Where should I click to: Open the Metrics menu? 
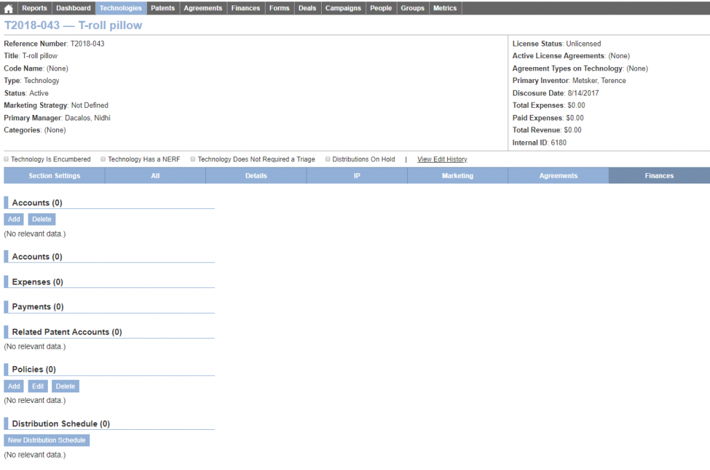coord(445,8)
